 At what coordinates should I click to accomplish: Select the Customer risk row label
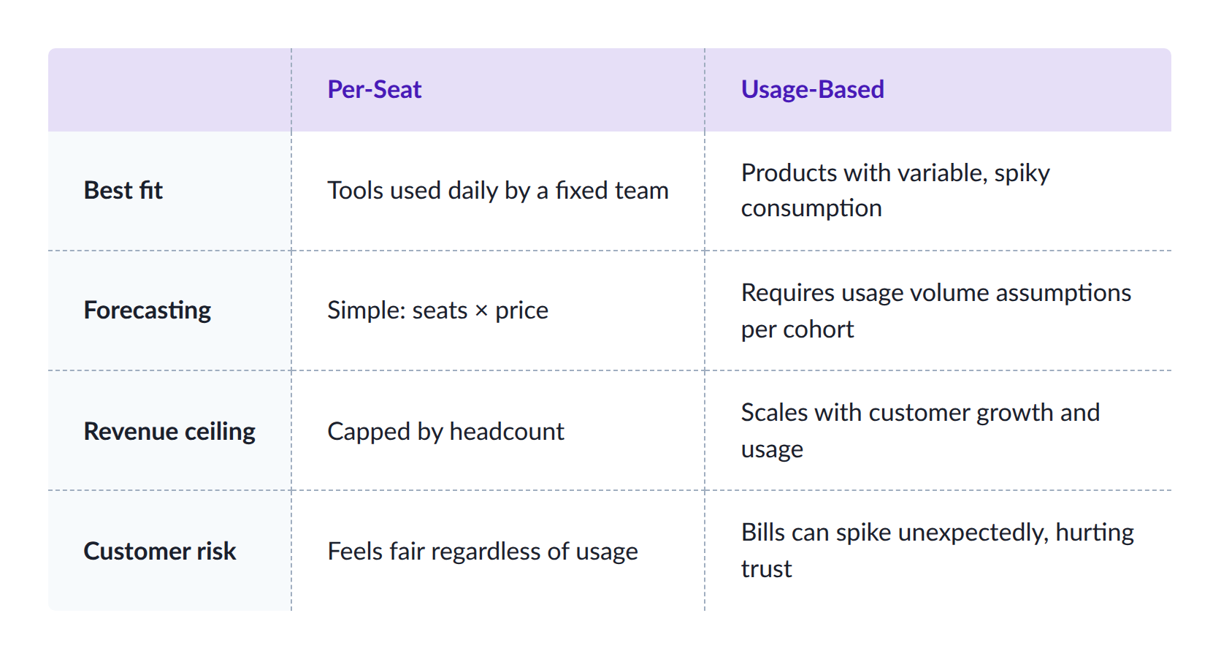pos(159,551)
